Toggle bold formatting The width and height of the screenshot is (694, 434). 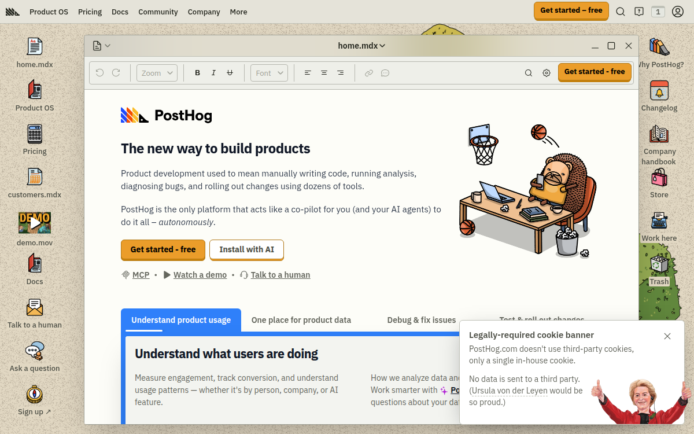[197, 73]
